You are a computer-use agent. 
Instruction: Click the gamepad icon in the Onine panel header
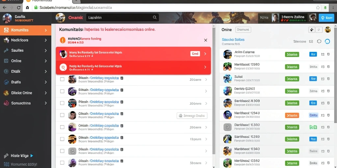[312, 30]
